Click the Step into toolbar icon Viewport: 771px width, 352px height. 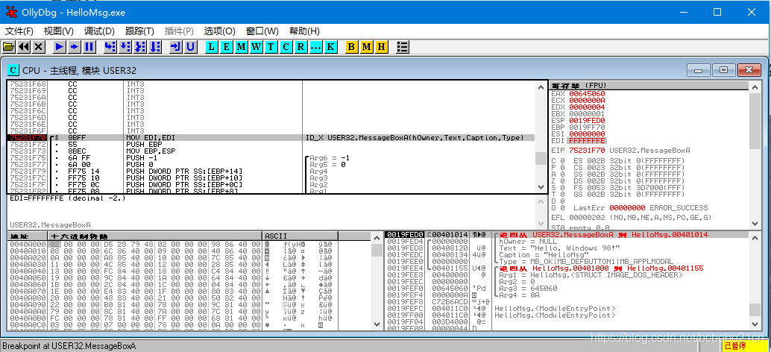110,47
